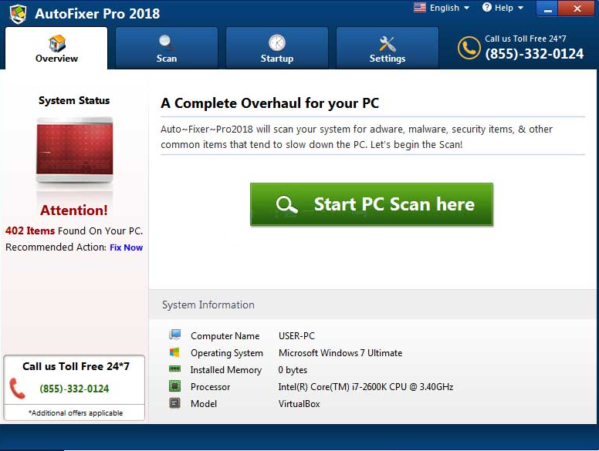Click the Installed Memory chip icon
The height and width of the screenshot is (451, 599).
pyautogui.click(x=175, y=369)
